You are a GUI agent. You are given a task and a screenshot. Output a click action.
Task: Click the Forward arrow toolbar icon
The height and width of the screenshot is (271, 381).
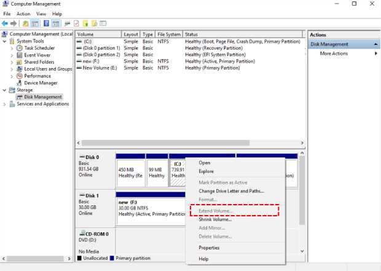[14, 23]
